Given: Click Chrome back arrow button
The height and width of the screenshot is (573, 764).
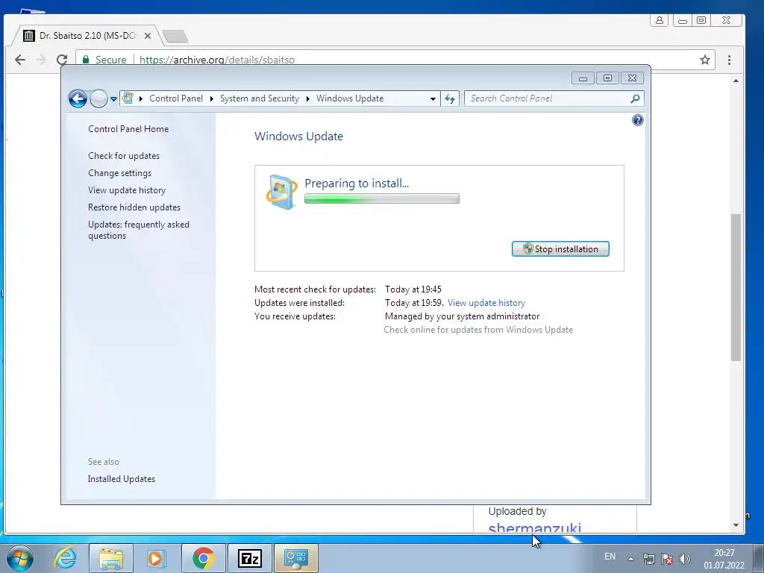Looking at the screenshot, I should (20, 60).
